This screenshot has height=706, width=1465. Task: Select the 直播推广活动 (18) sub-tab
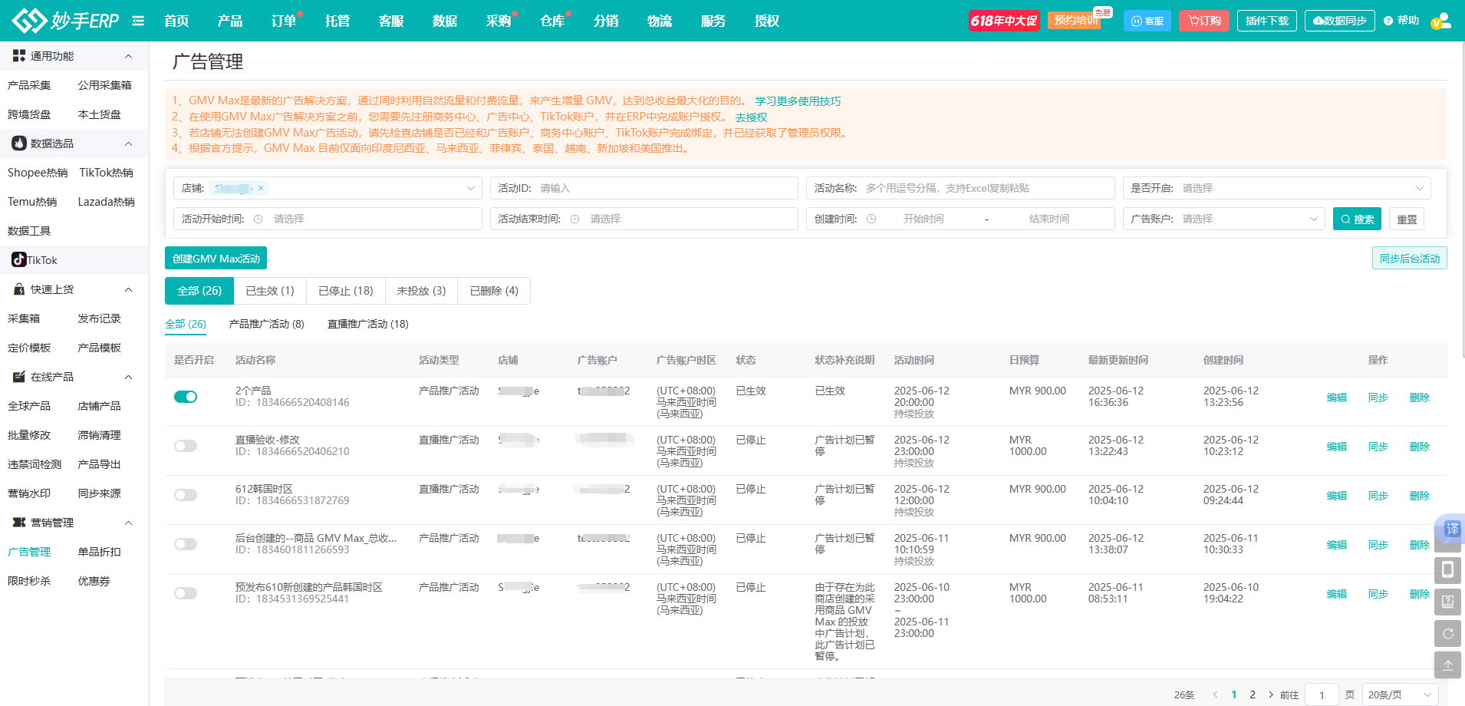point(367,324)
